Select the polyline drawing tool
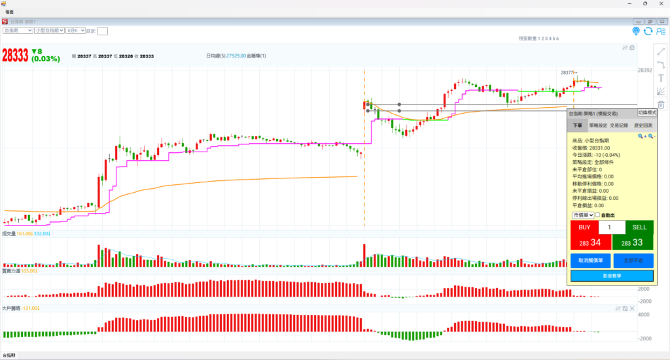Image resolution: width=670 pixels, height=360 pixels. [x=661, y=65]
